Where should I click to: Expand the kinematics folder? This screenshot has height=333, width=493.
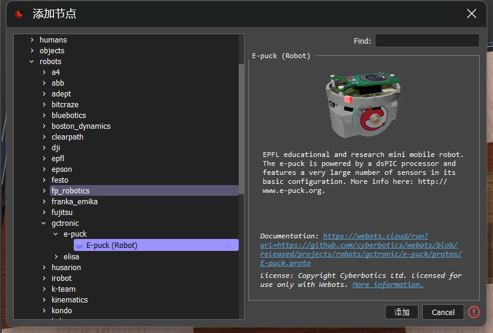[44, 299]
